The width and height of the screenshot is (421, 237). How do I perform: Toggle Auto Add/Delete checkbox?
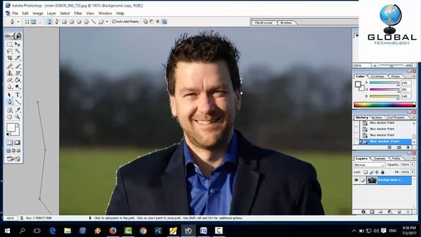tap(126, 22)
